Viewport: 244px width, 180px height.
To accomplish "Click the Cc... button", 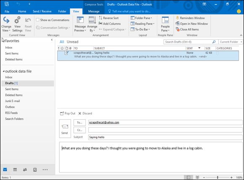I will (80, 130).
